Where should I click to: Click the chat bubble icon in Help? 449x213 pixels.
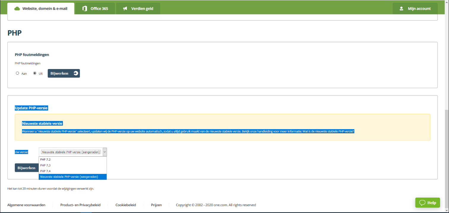422,203
